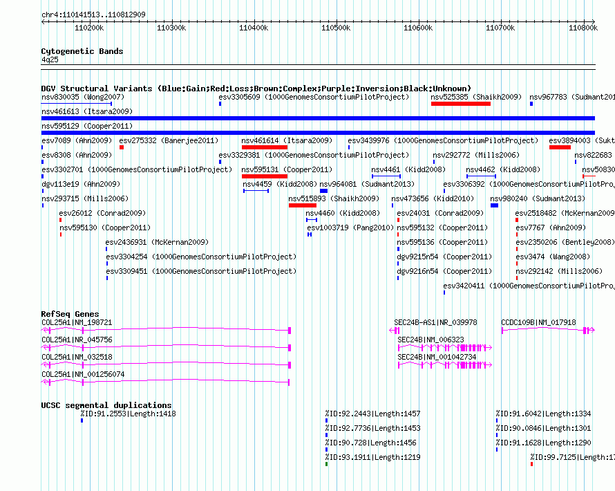Click the 4q25 cytogenetic band label

(50, 59)
